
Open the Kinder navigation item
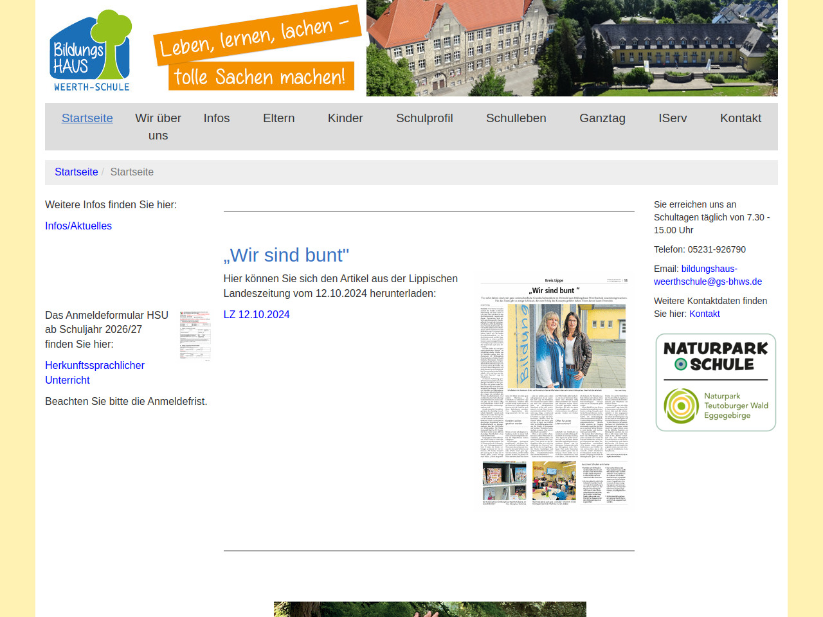point(345,118)
